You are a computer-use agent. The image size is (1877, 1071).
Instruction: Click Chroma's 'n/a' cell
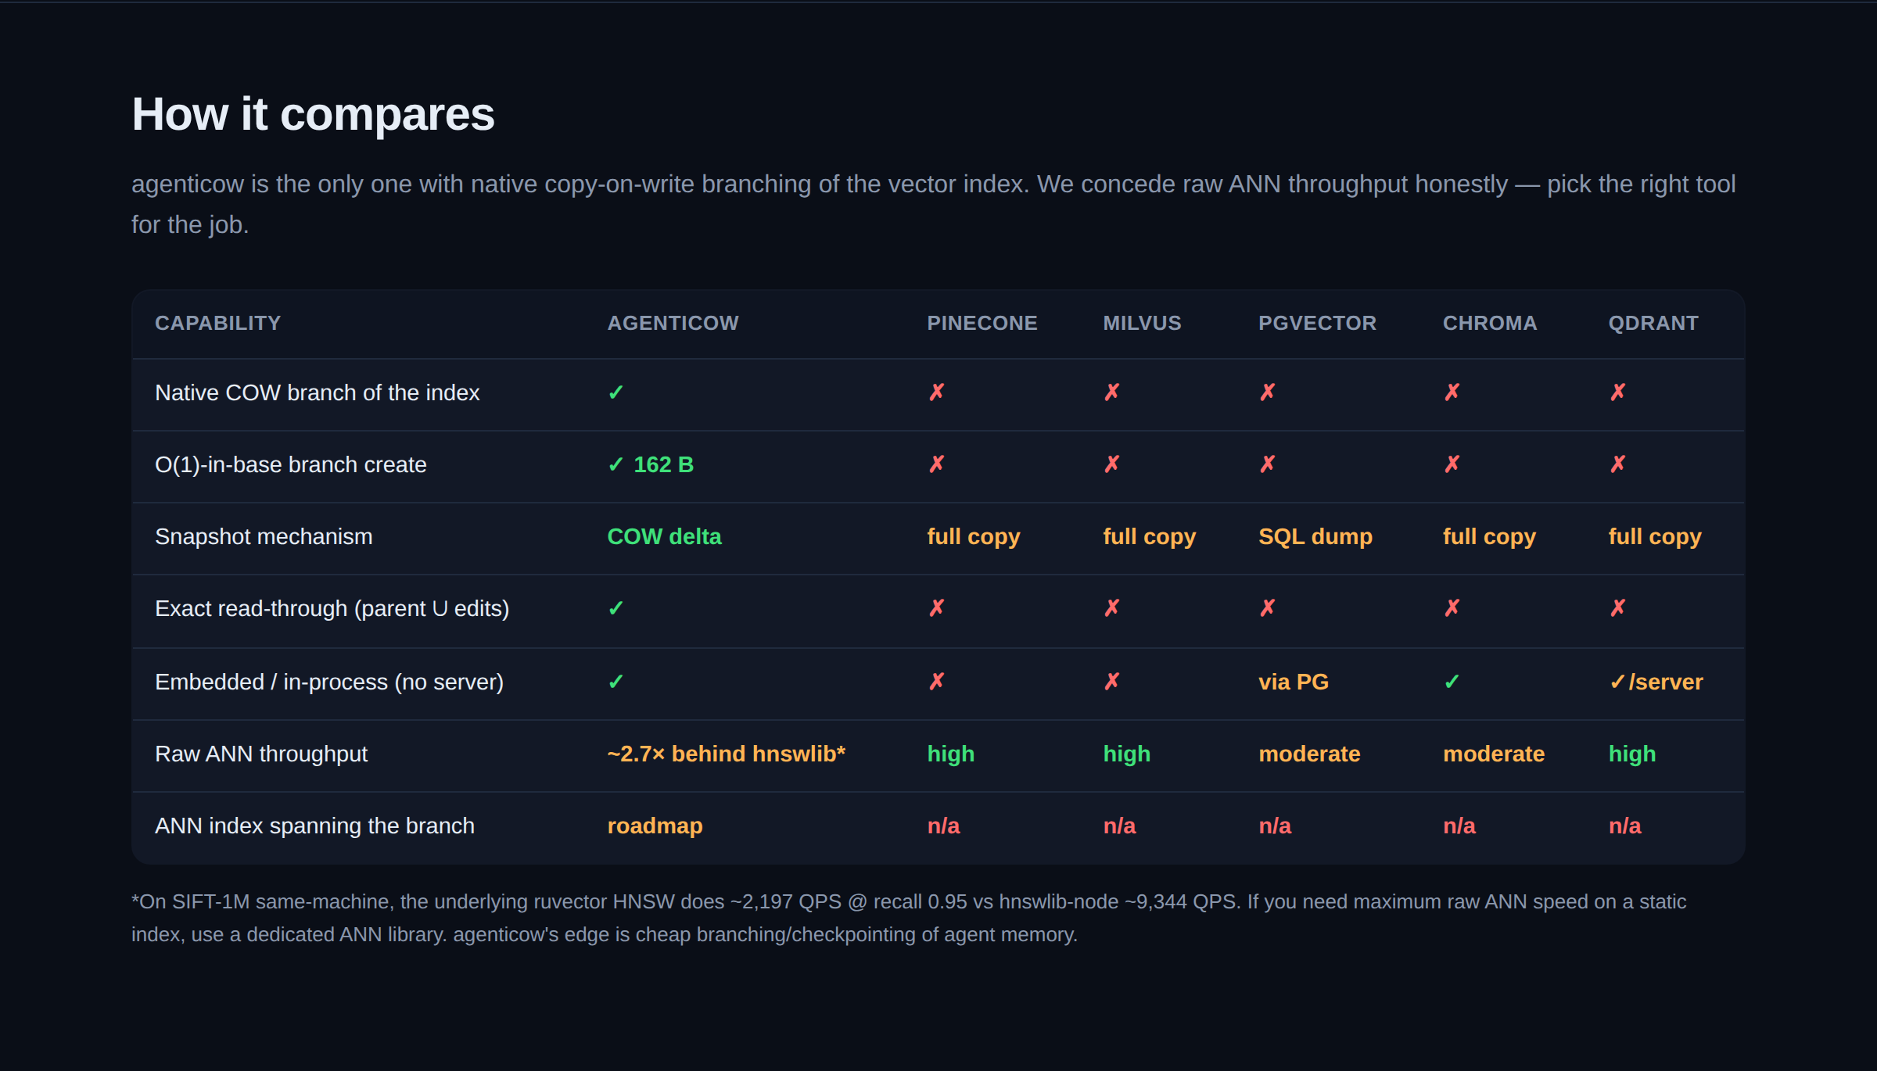[1459, 826]
